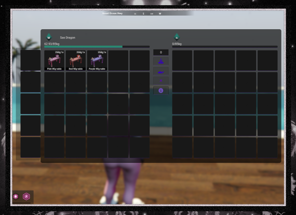Screen dimensions: 296x215
Task: Click the Sas Dragon inventory diamond icon
Action: 49,37
